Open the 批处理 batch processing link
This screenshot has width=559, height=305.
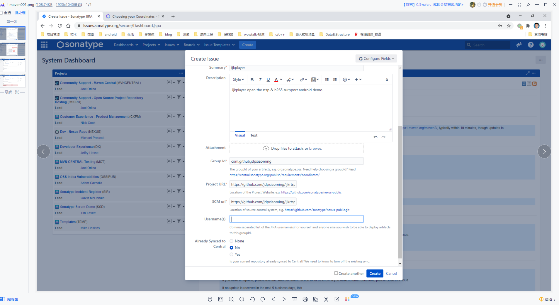pos(20,13)
